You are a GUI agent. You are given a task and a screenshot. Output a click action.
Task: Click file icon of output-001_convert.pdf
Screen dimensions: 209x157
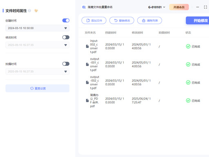pos(87,64)
